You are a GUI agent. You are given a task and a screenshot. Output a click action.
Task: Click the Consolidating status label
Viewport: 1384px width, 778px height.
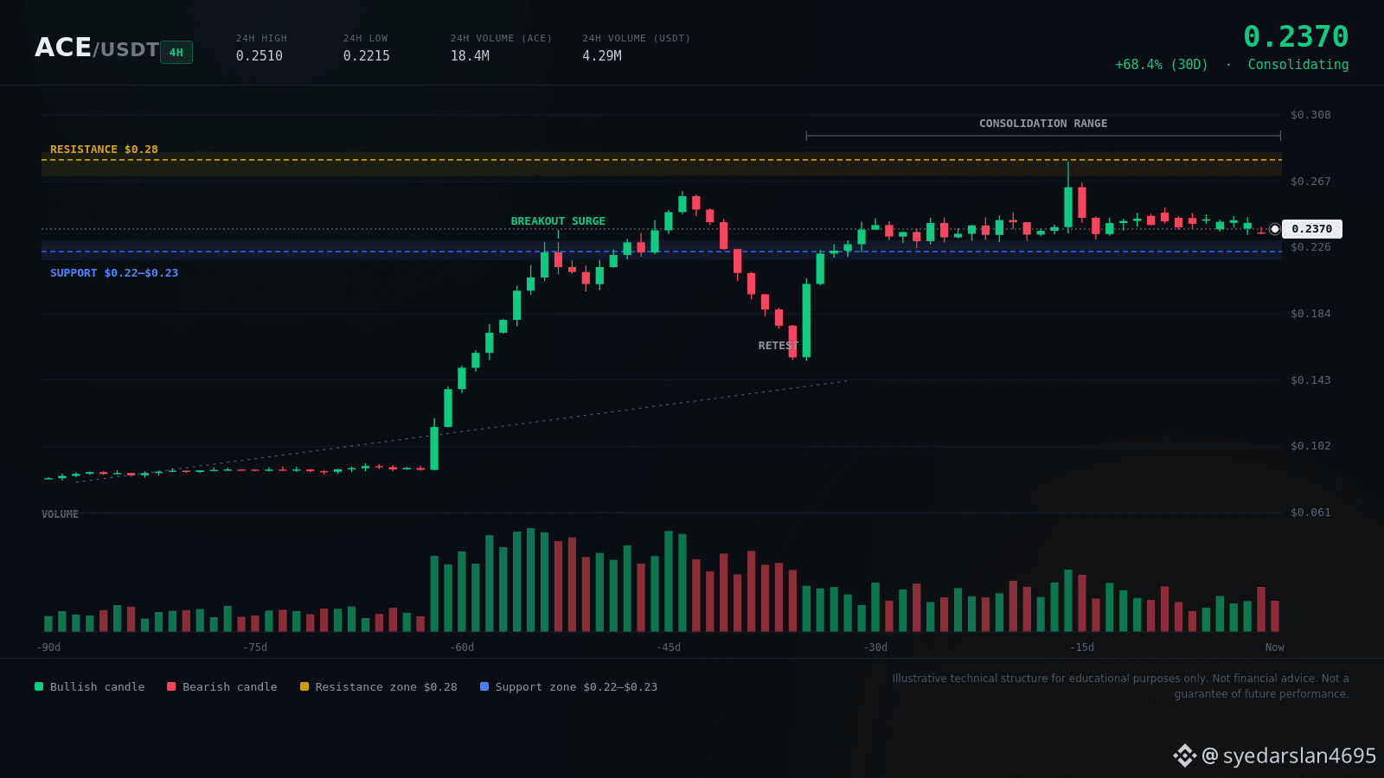tap(1298, 65)
